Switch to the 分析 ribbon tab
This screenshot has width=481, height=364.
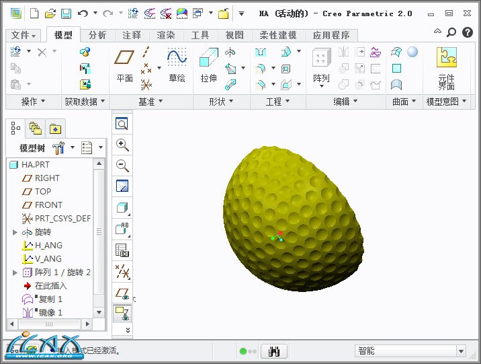pyautogui.click(x=97, y=35)
